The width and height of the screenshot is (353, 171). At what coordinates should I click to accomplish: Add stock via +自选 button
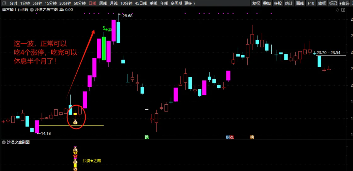345,3
